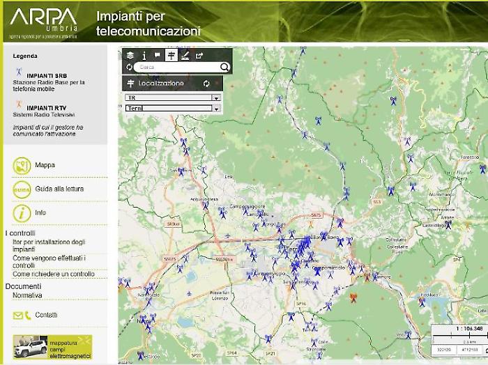Click the magnifier icon in search box

point(224,67)
